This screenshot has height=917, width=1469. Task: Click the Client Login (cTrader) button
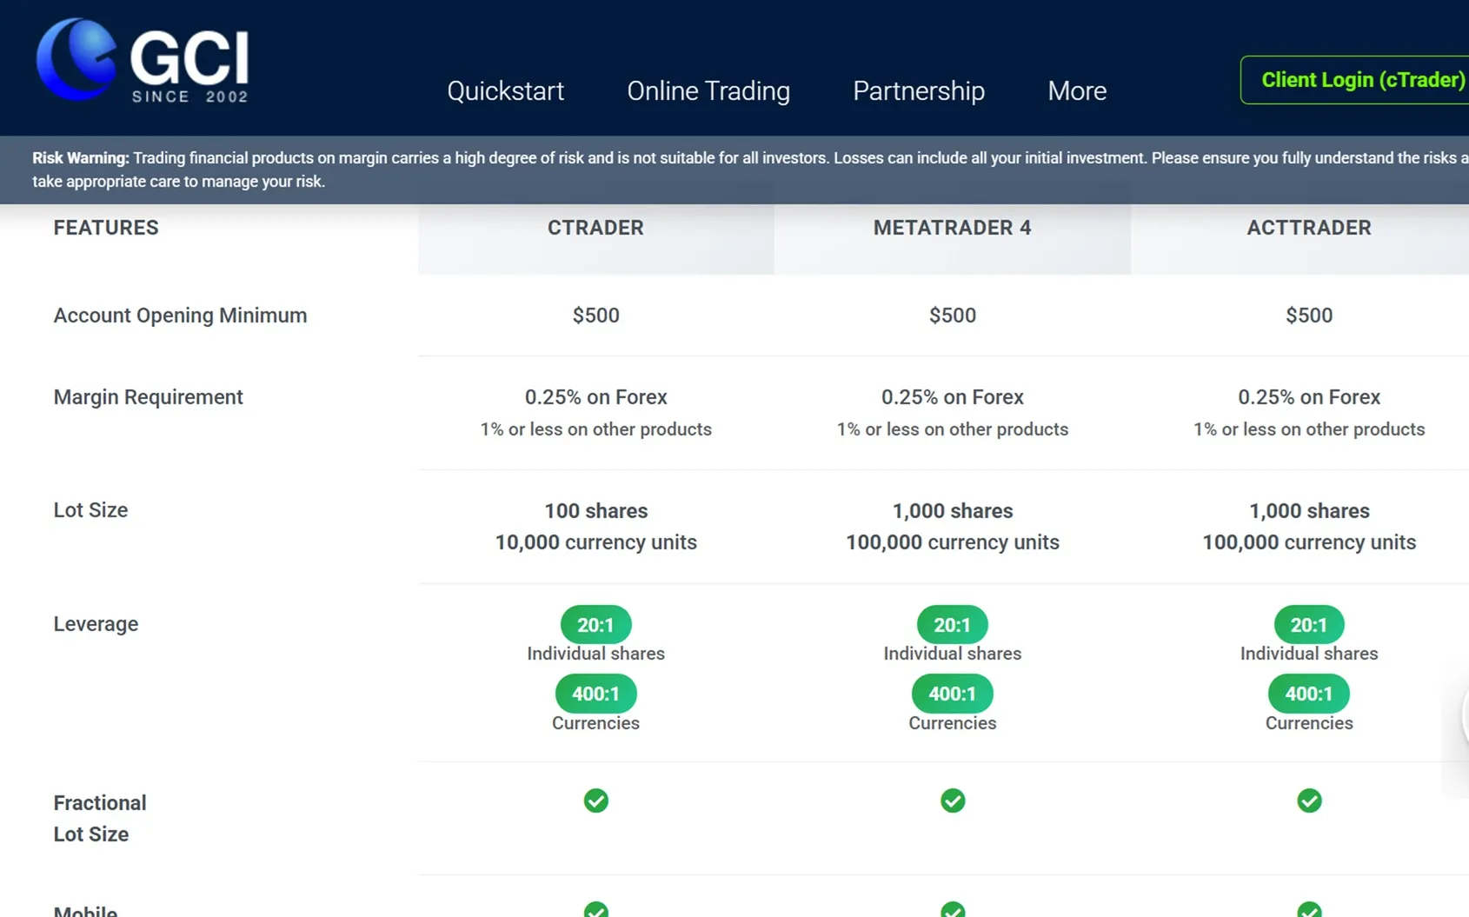(1356, 80)
